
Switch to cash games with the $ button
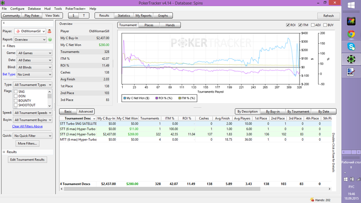tap(73, 15)
